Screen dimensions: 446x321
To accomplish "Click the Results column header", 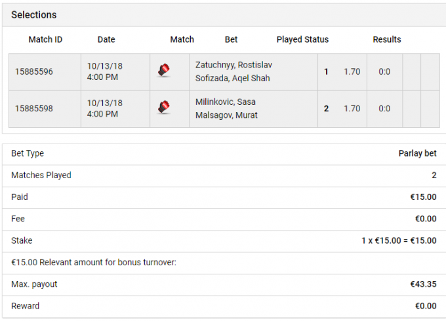I will [387, 39].
